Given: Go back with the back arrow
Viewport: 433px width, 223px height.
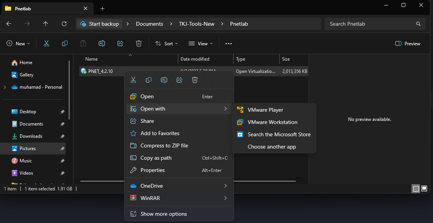Looking at the screenshot, I should pos(9,24).
